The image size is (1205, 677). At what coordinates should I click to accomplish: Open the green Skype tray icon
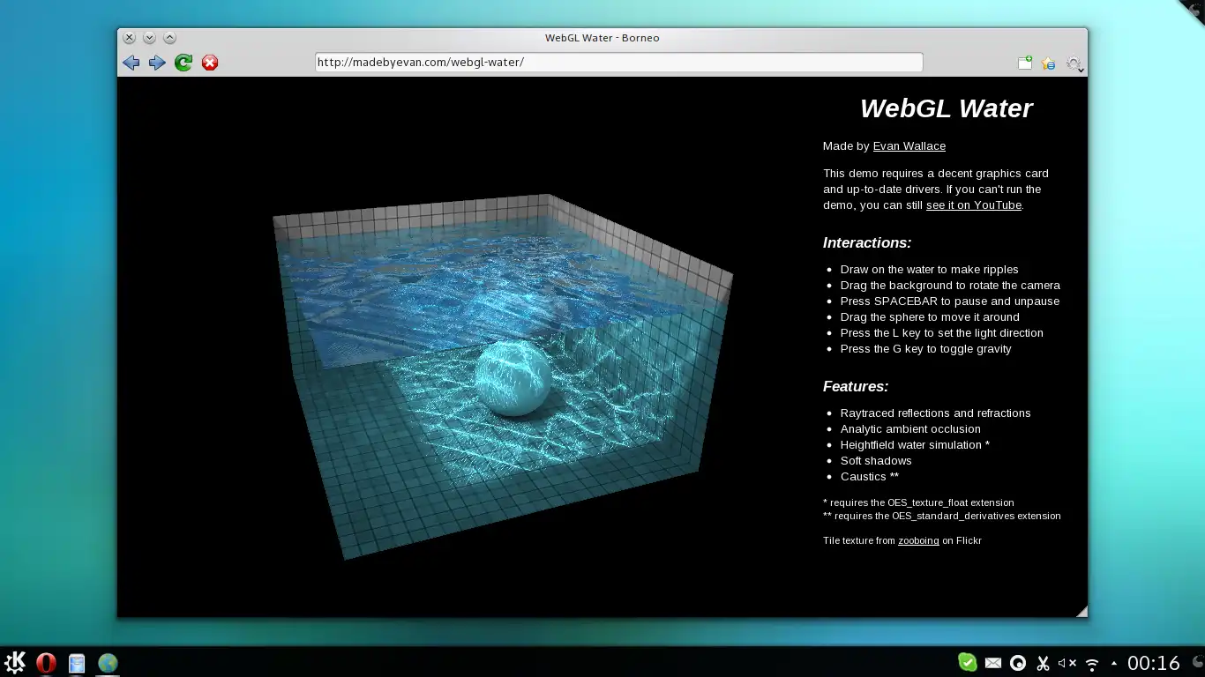[967, 663]
